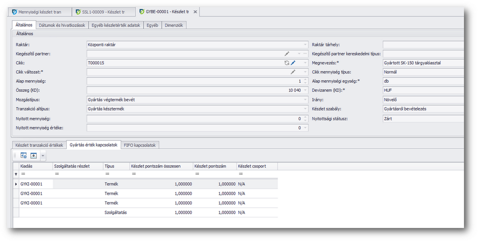This screenshot has width=478, height=242.
Task: Click the ellipsis button in Kiegészítő partner field
Action: pos(305,54)
